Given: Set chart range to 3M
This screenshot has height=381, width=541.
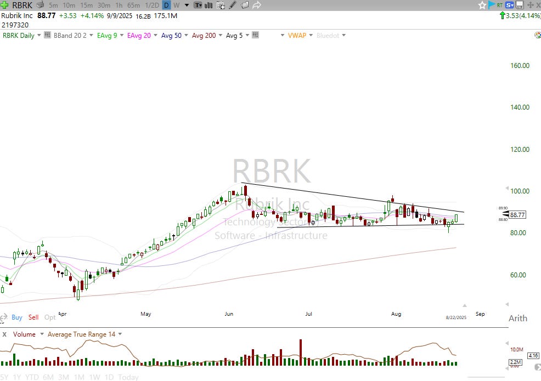Looking at the screenshot, I should click(x=64, y=377).
